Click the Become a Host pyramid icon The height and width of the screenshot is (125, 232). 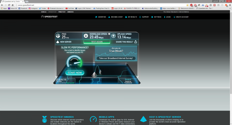pos(109,17)
